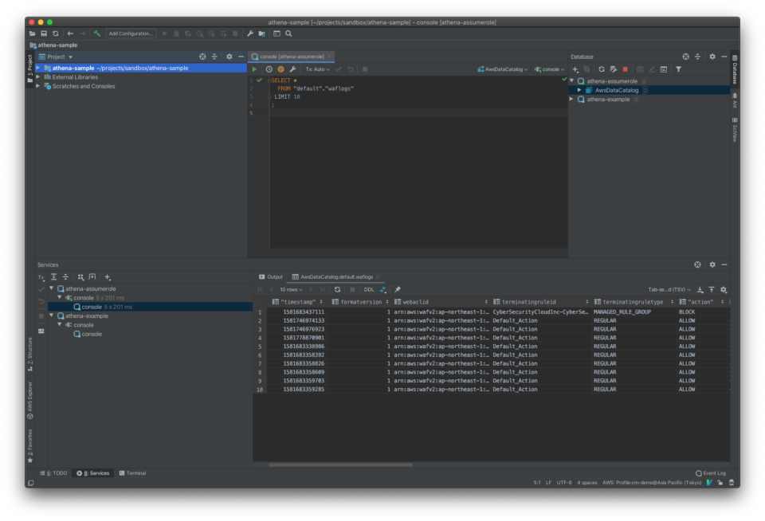Screen dimensions: 765x521
Task: Toggle grouping in the Services toolbar
Action: point(80,276)
